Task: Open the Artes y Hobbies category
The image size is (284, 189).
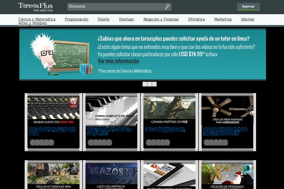Action: 33,23
